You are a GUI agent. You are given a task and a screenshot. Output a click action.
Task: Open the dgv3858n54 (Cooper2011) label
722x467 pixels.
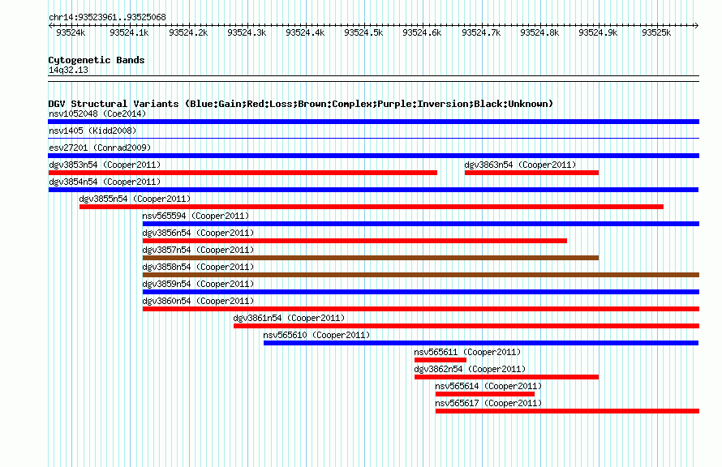198,267
